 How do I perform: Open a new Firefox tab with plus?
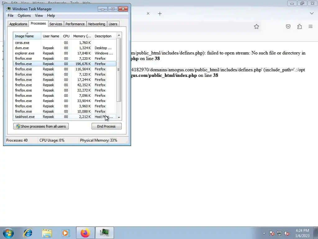[160, 14]
